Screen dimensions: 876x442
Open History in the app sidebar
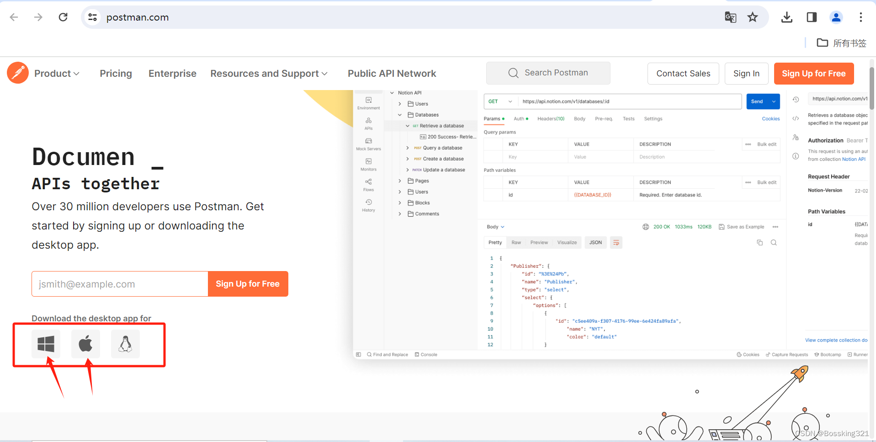(368, 206)
